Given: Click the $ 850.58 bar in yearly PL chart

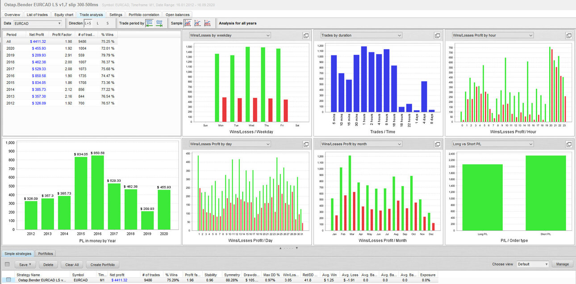Looking at the screenshot, I should pos(97,193).
